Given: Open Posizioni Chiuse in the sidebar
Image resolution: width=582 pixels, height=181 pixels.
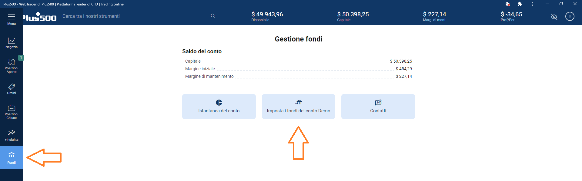Looking at the screenshot, I should (x=12, y=112).
